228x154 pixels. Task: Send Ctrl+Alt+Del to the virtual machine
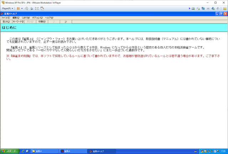click(26, 9)
